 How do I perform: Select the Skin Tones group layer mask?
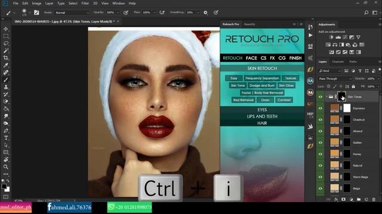pyautogui.click(x=341, y=96)
